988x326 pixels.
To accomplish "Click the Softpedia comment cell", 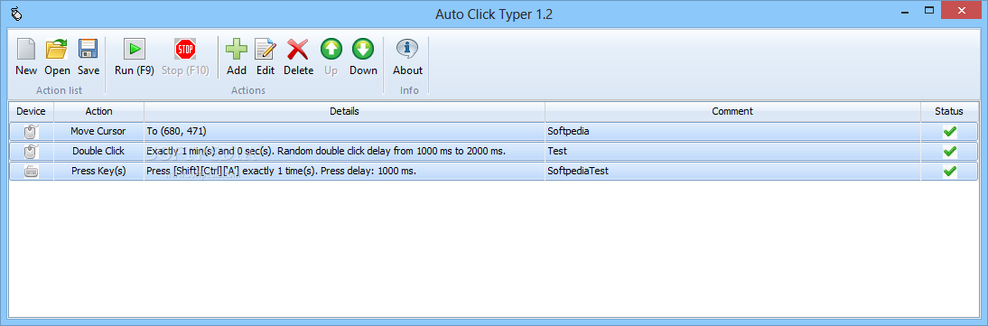I will pos(732,132).
